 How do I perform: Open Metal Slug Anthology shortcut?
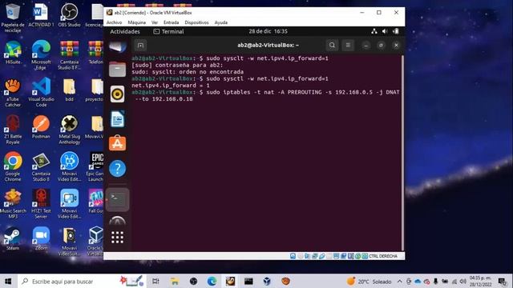click(x=69, y=130)
